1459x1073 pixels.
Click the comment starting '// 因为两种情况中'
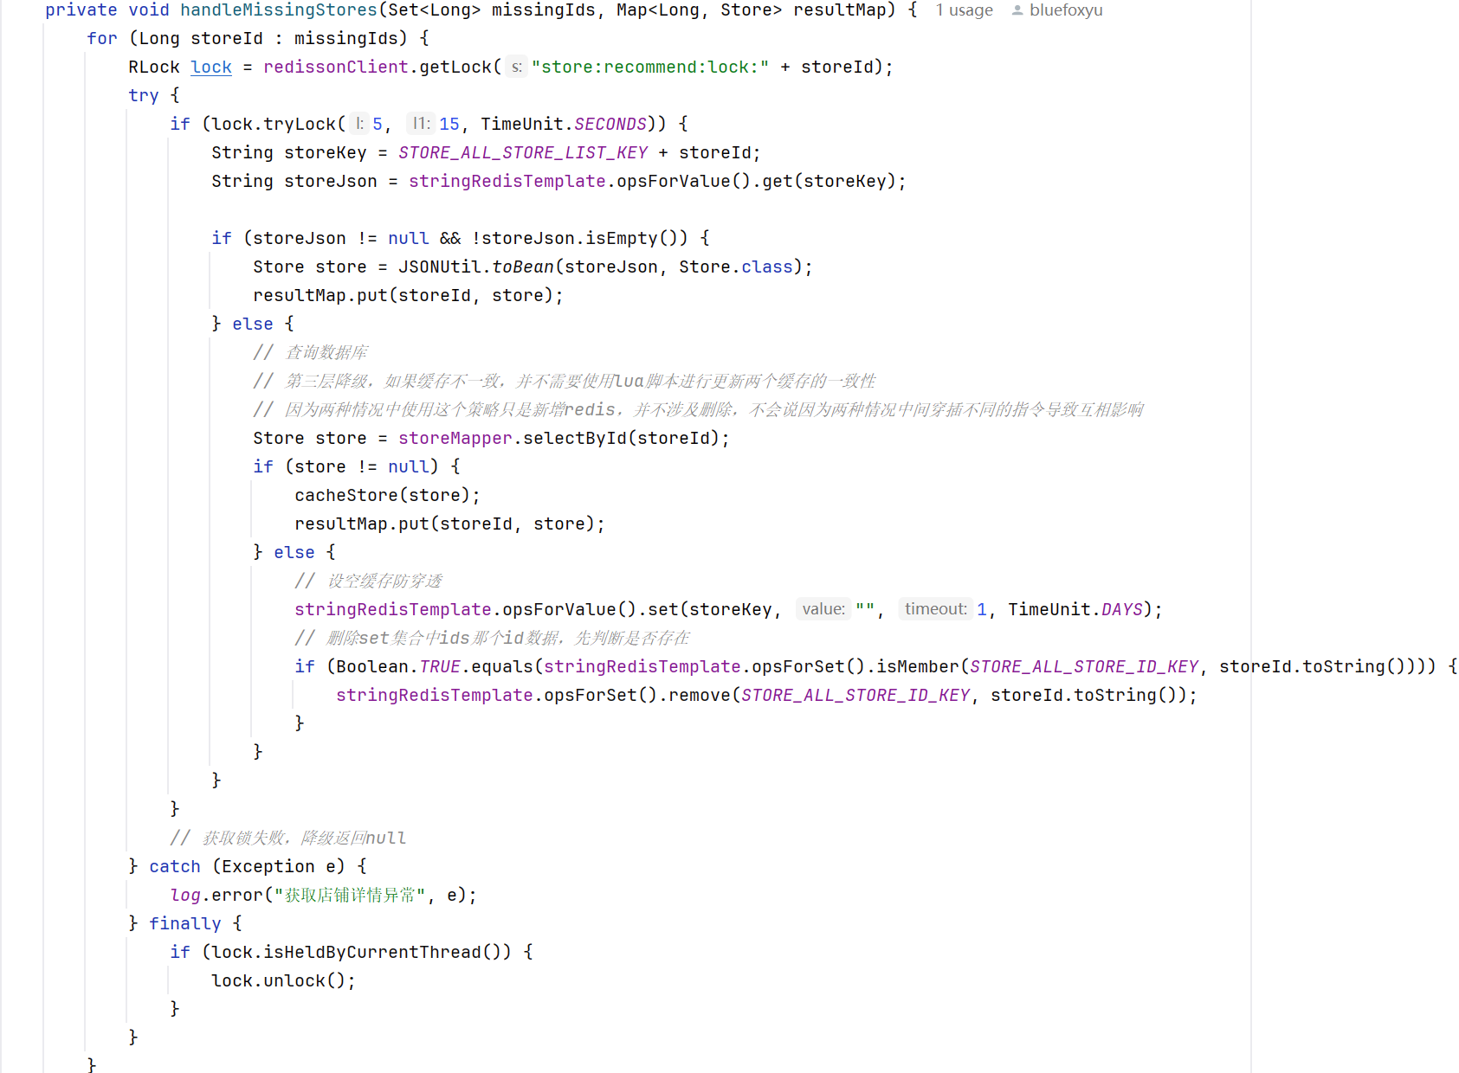click(x=698, y=409)
